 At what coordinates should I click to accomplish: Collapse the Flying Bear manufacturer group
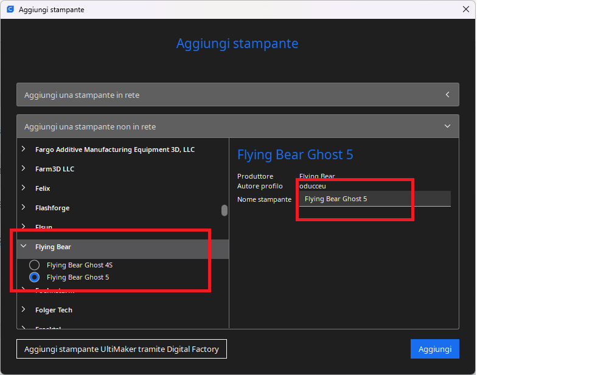[x=24, y=247]
